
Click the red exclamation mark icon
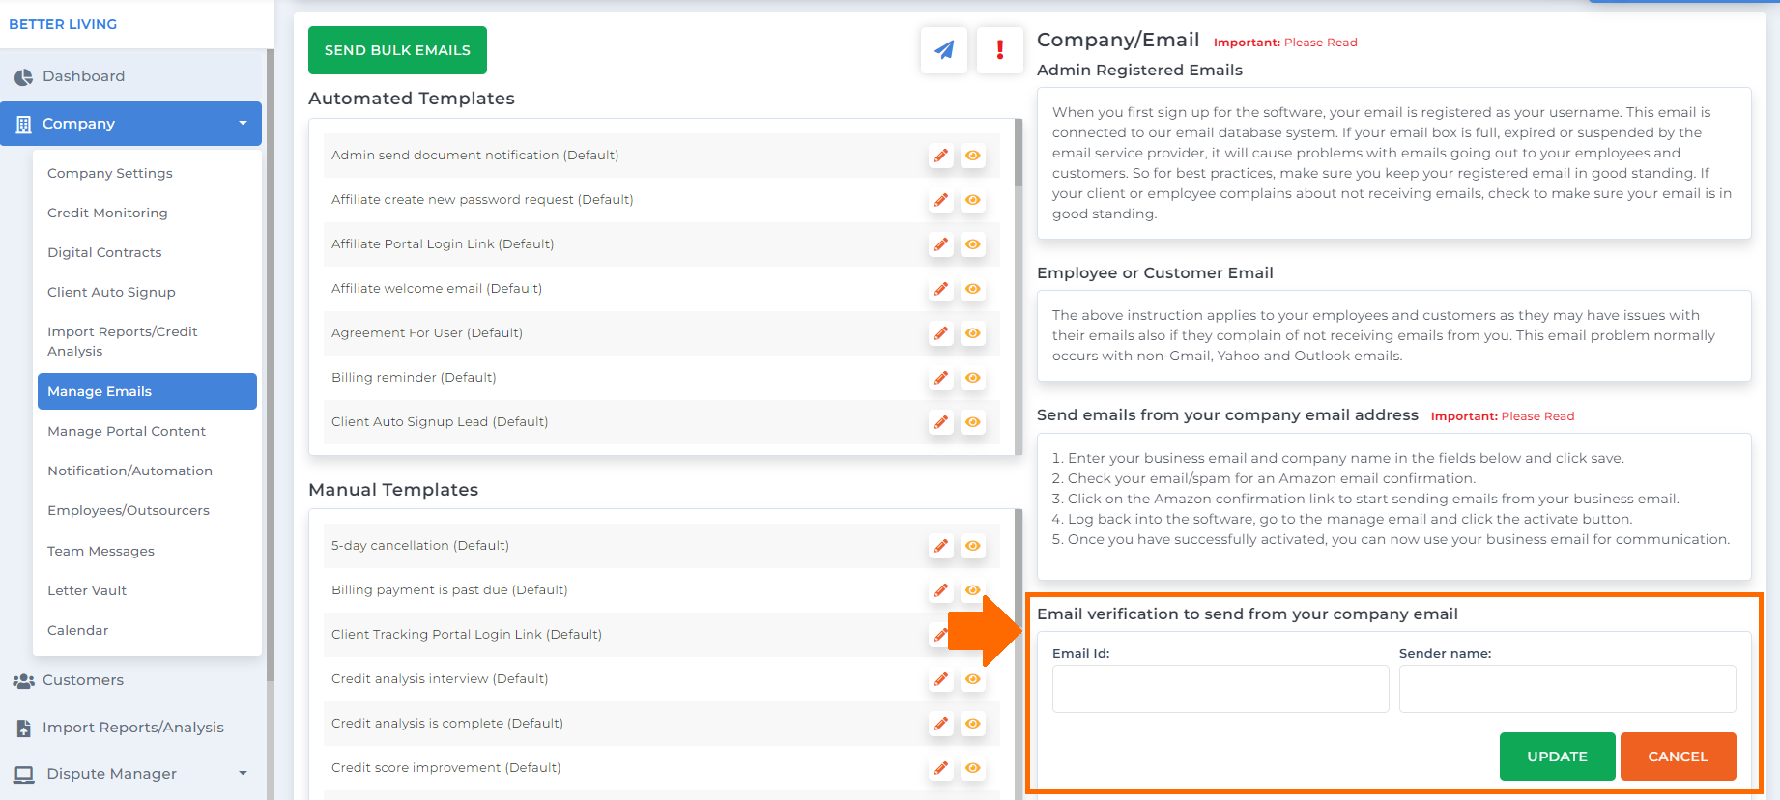[x=1000, y=49]
